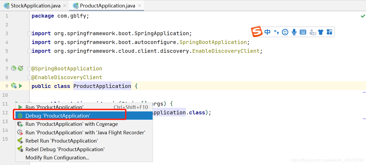
Task: Click the upper stripe mark on the right scrollbar
Action: click(364, 92)
